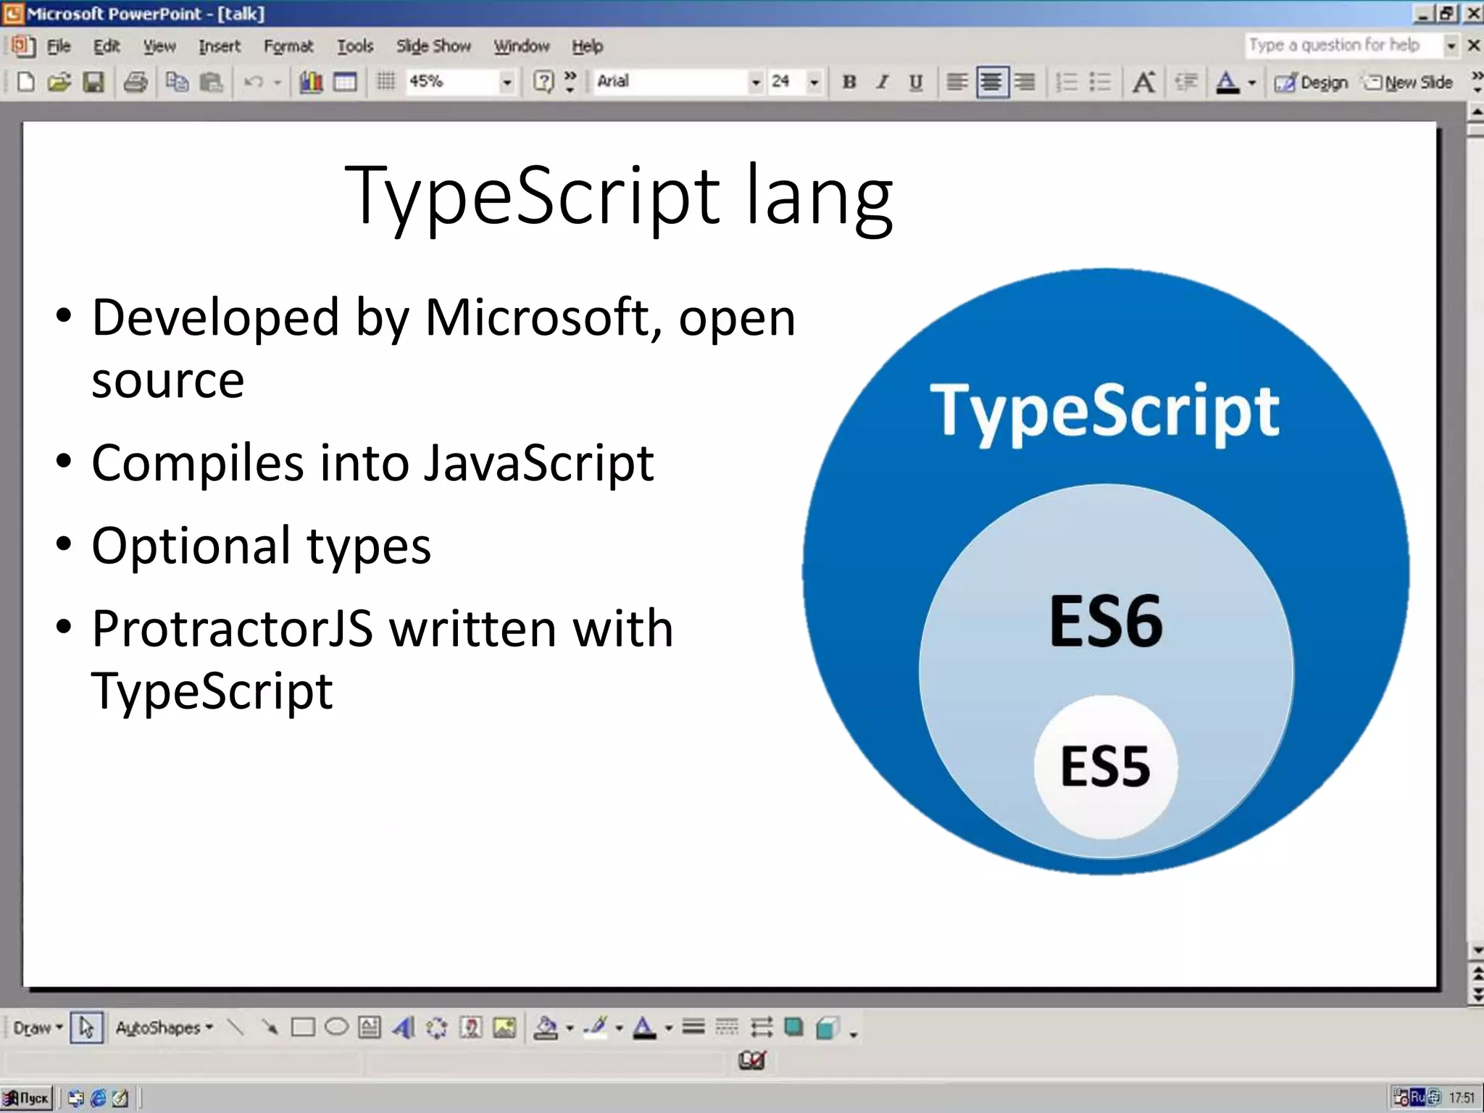Insert Clip Art
This screenshot has width=1484, height=1113.
[471, 1027]
